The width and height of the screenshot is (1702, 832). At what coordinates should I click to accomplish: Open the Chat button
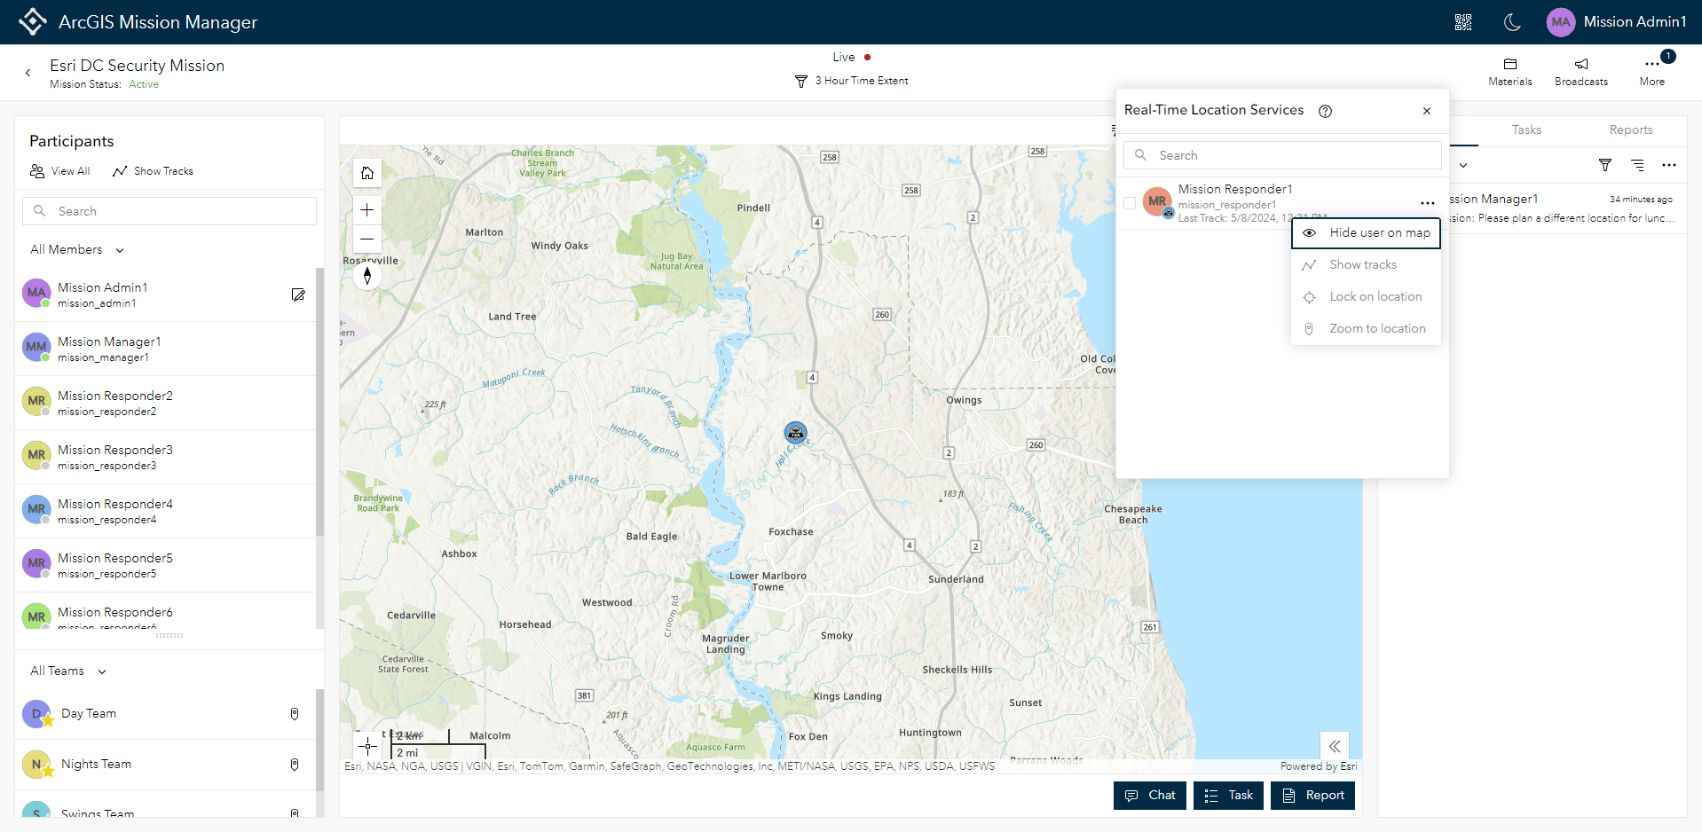coord(1150,796)
